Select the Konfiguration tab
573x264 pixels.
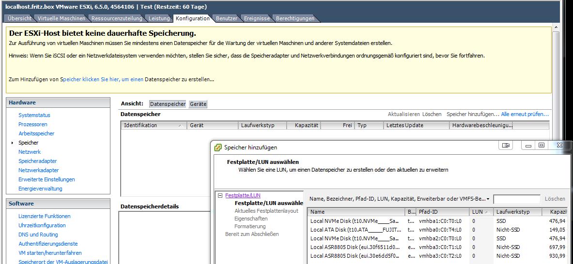[x=193, y=18]
